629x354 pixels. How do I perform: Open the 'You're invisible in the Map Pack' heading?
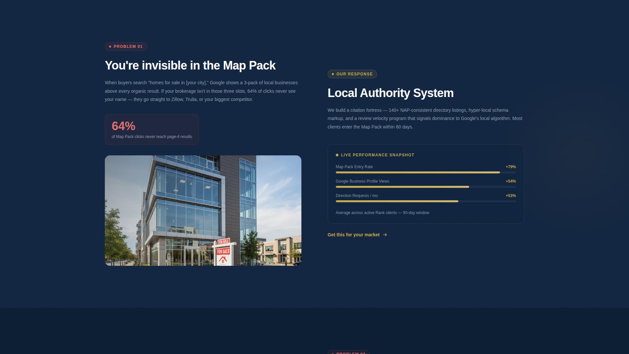190,65
